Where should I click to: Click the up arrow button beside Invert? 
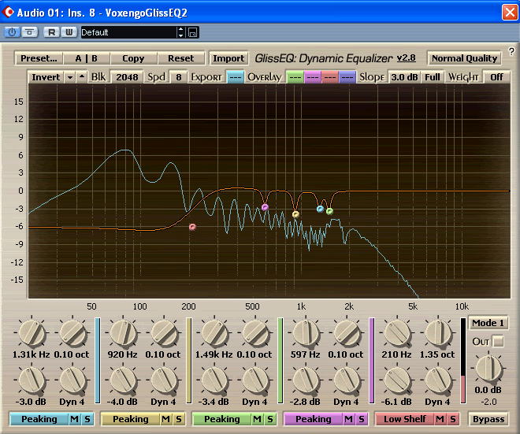coord(82,77)
